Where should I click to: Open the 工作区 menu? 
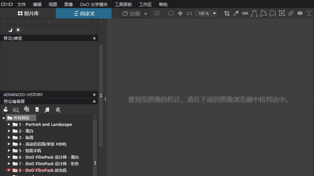point(145,4)
